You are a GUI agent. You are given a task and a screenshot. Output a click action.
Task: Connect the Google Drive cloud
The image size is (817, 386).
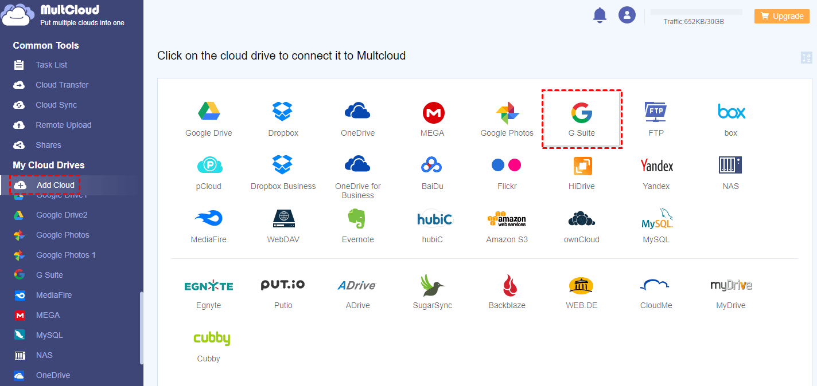click(209, 120)
